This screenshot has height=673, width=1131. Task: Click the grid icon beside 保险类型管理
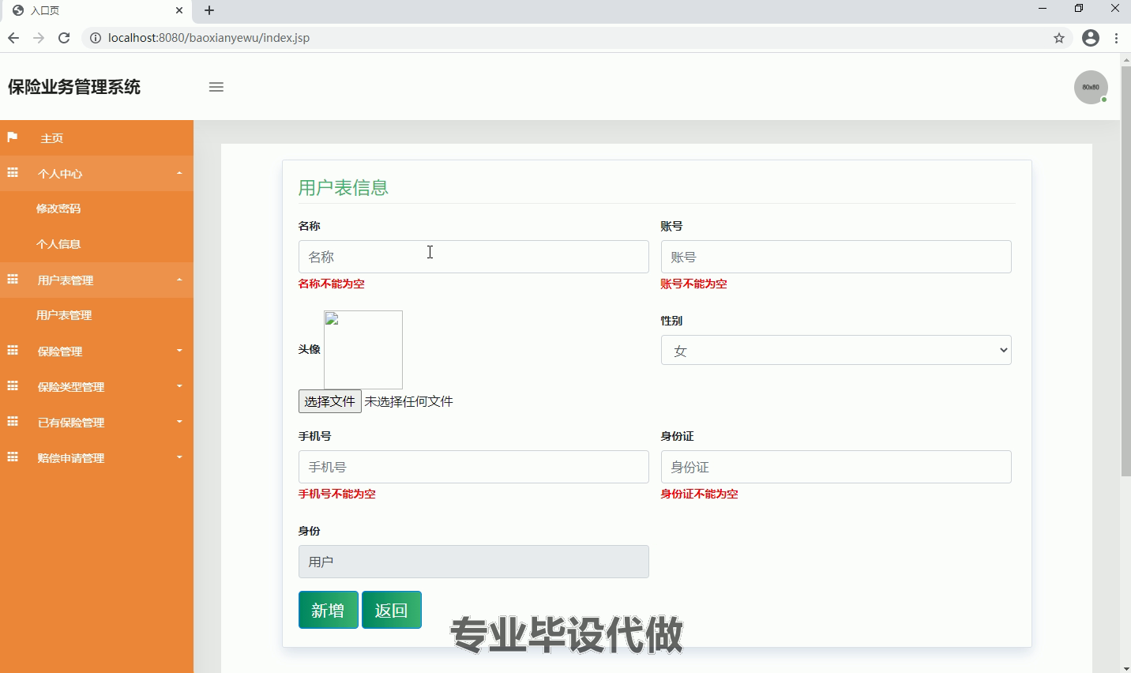[x=13, y=386]
